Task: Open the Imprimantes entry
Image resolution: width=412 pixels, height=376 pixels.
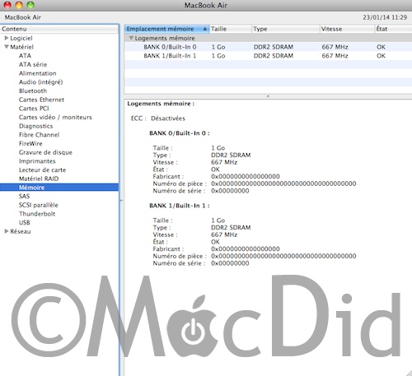Action: [x=37, y=161]
